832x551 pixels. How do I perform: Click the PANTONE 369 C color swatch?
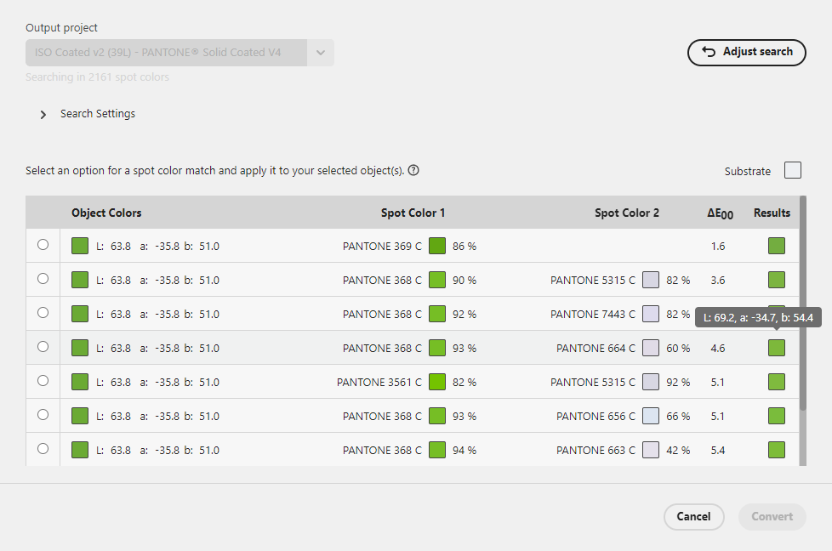437,246
